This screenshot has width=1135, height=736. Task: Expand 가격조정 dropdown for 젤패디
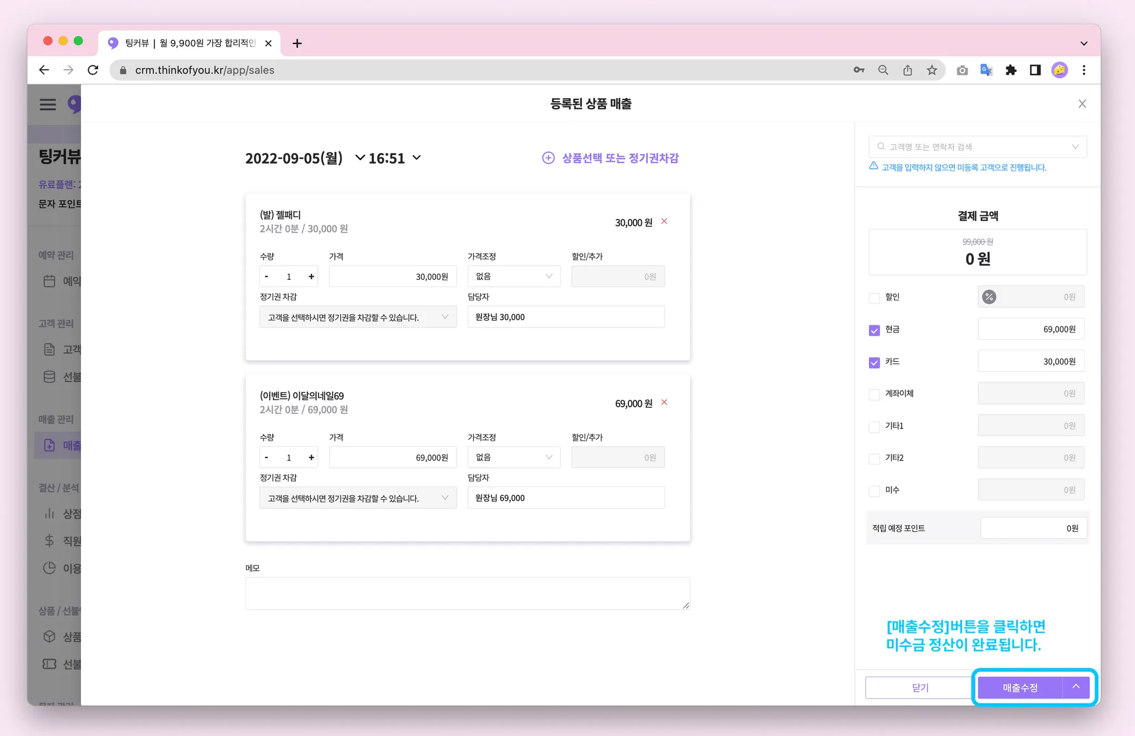514,277
